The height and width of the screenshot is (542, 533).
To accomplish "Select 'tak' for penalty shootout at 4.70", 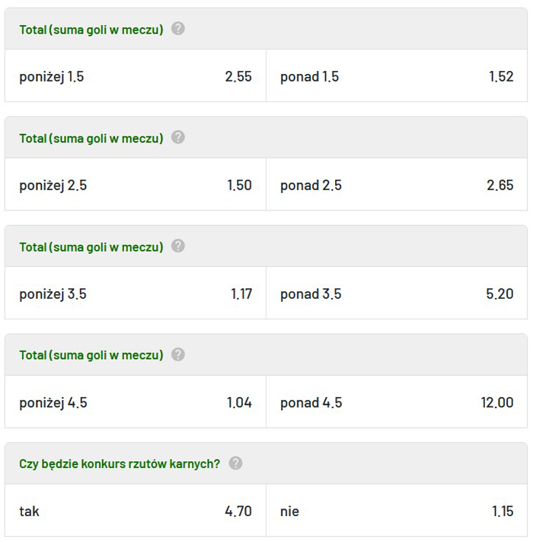I will coord(136,511).
